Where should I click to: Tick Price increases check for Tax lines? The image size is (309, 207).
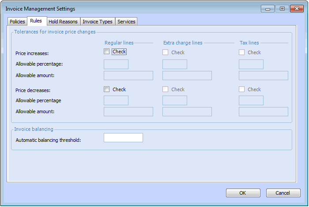coord(242,52)
